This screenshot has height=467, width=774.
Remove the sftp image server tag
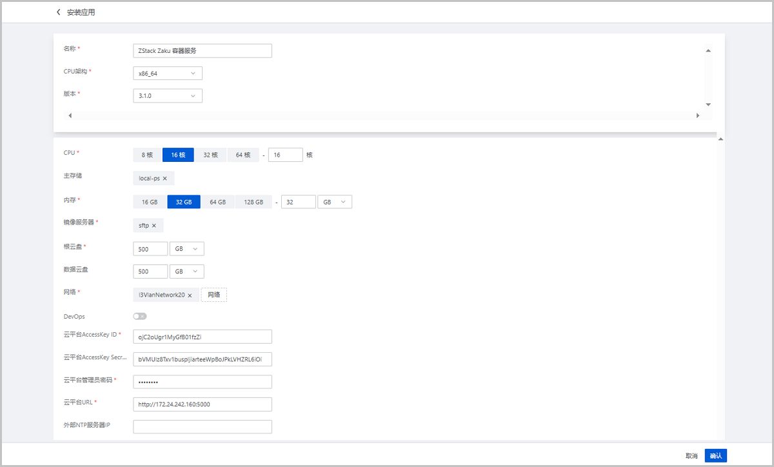click(154, 226)
